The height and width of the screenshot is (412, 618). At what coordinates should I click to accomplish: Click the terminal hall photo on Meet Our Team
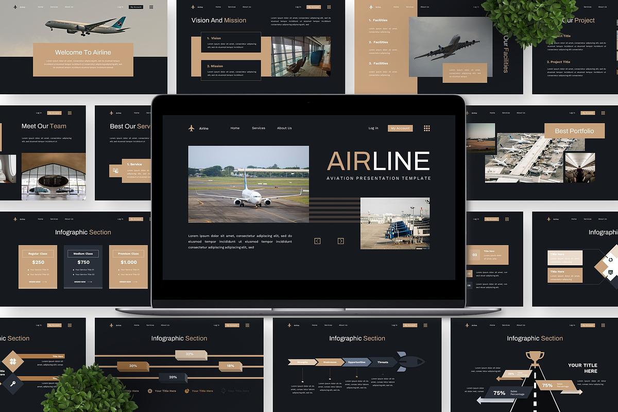[x=54, y=176]
